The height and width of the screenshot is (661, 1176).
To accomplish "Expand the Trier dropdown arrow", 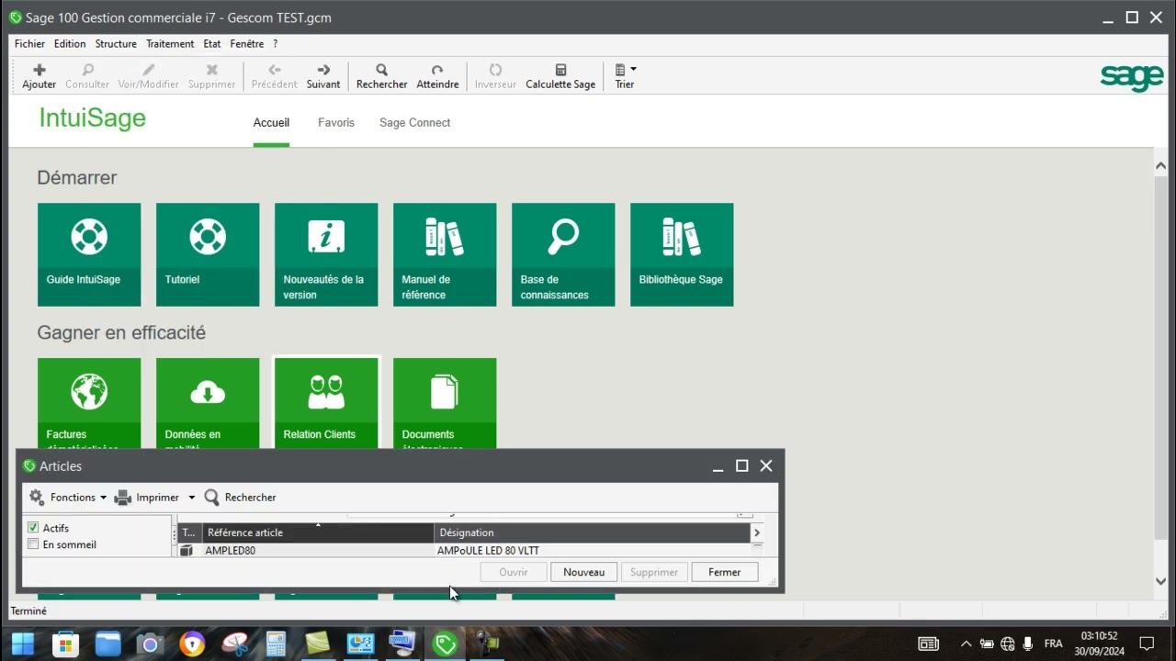I will [633, 70].
